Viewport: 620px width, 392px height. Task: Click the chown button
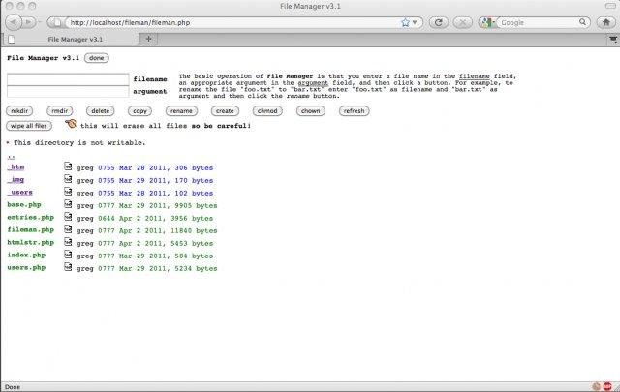click(311, 111)
